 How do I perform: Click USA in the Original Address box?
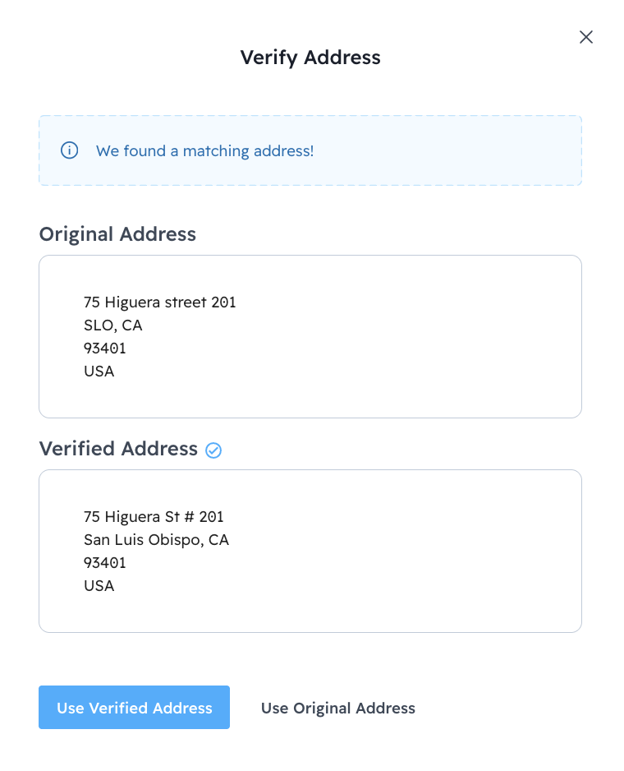(99, 372)
